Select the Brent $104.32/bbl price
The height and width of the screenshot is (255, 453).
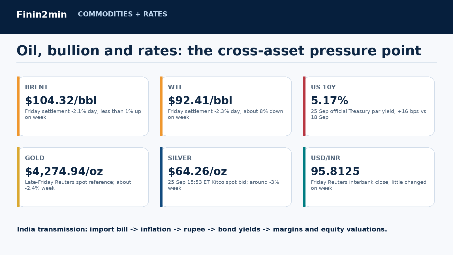click(x=61, y=101)
